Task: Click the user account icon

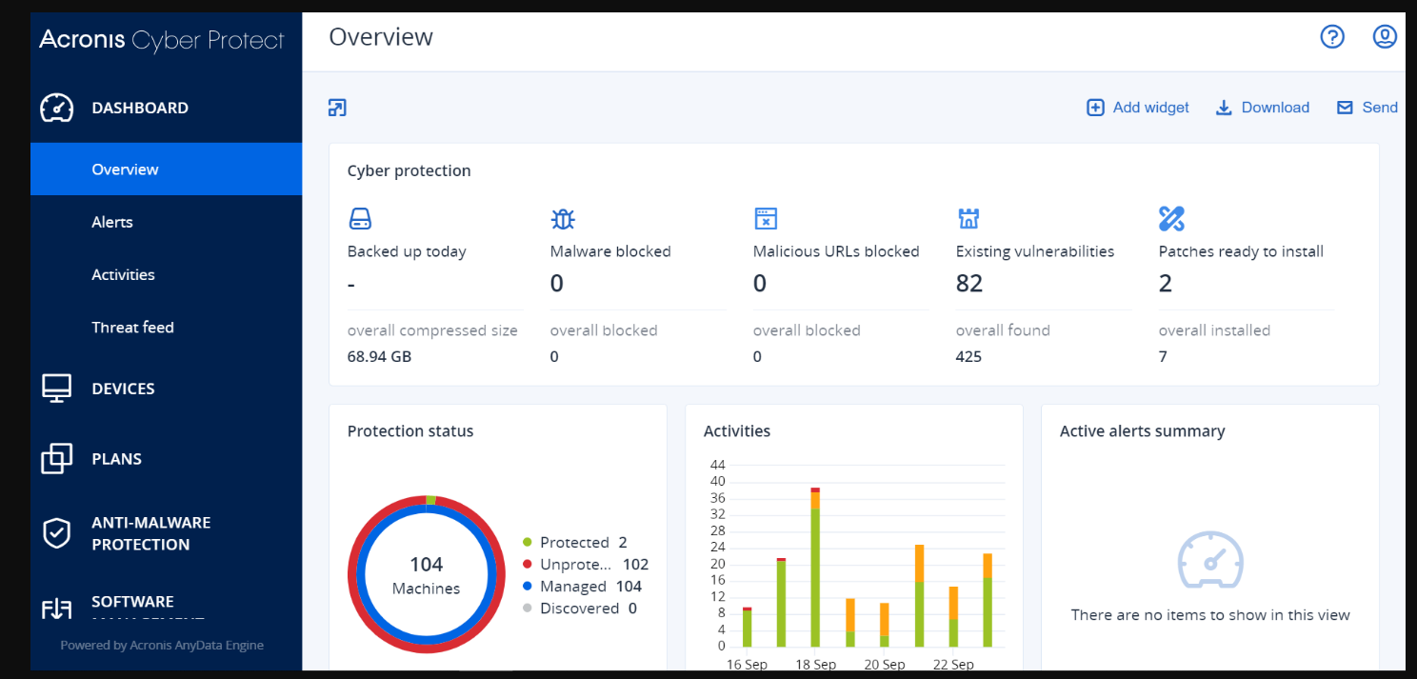Action: 1385,37
